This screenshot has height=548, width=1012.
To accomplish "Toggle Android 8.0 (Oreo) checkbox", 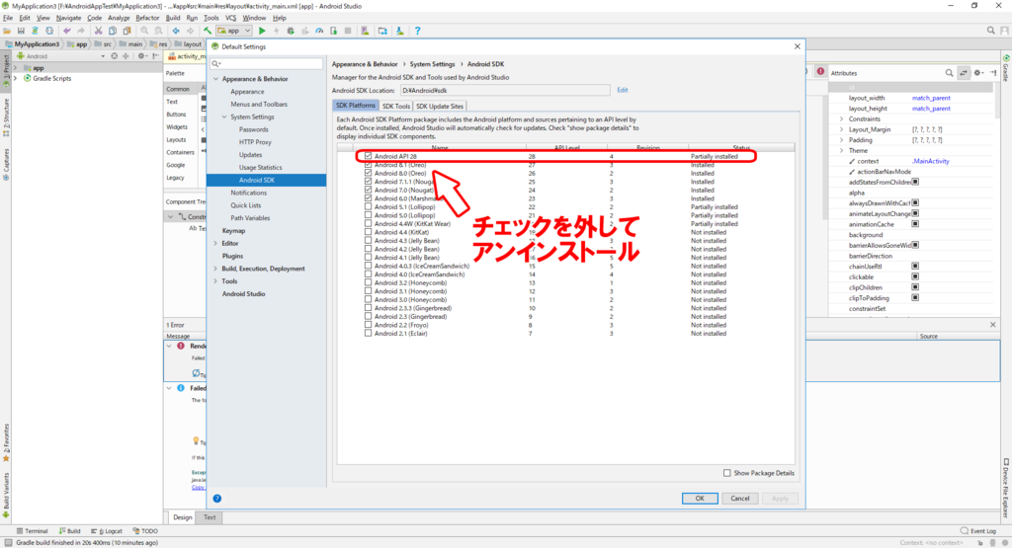I will (368, 174).
